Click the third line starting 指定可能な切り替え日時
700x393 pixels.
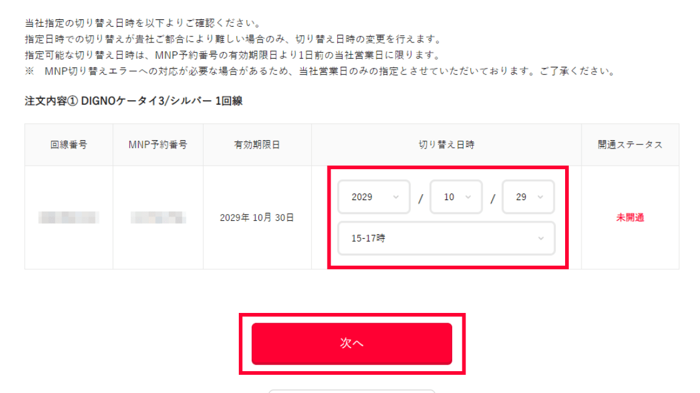(232, 55)
